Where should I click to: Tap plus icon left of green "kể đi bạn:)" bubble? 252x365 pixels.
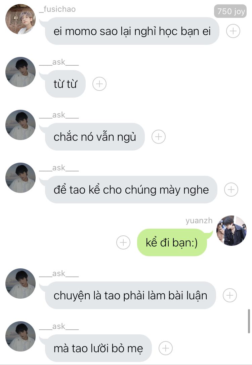[123, 242]
